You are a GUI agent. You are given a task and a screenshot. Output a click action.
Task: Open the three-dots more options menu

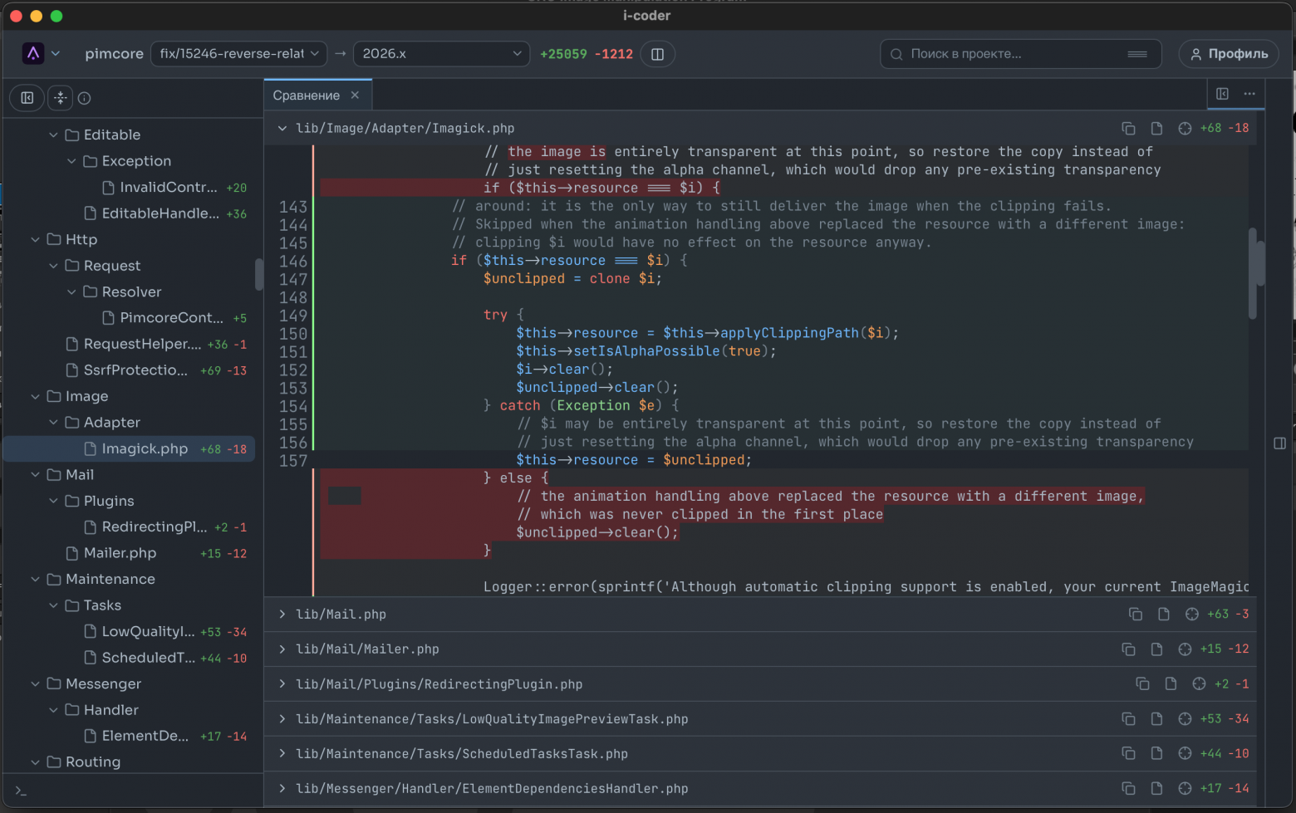(x=1249, y=94)
